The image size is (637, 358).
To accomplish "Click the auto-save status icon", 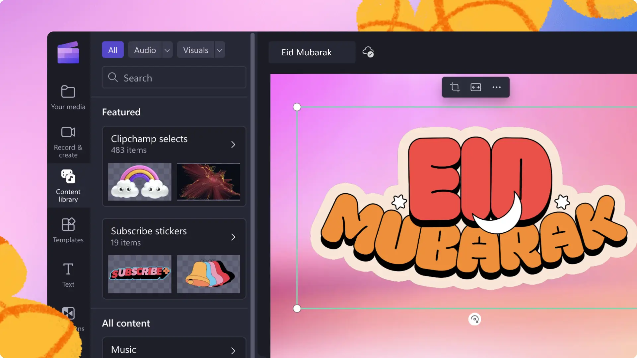I will click(x=368, y=52).
